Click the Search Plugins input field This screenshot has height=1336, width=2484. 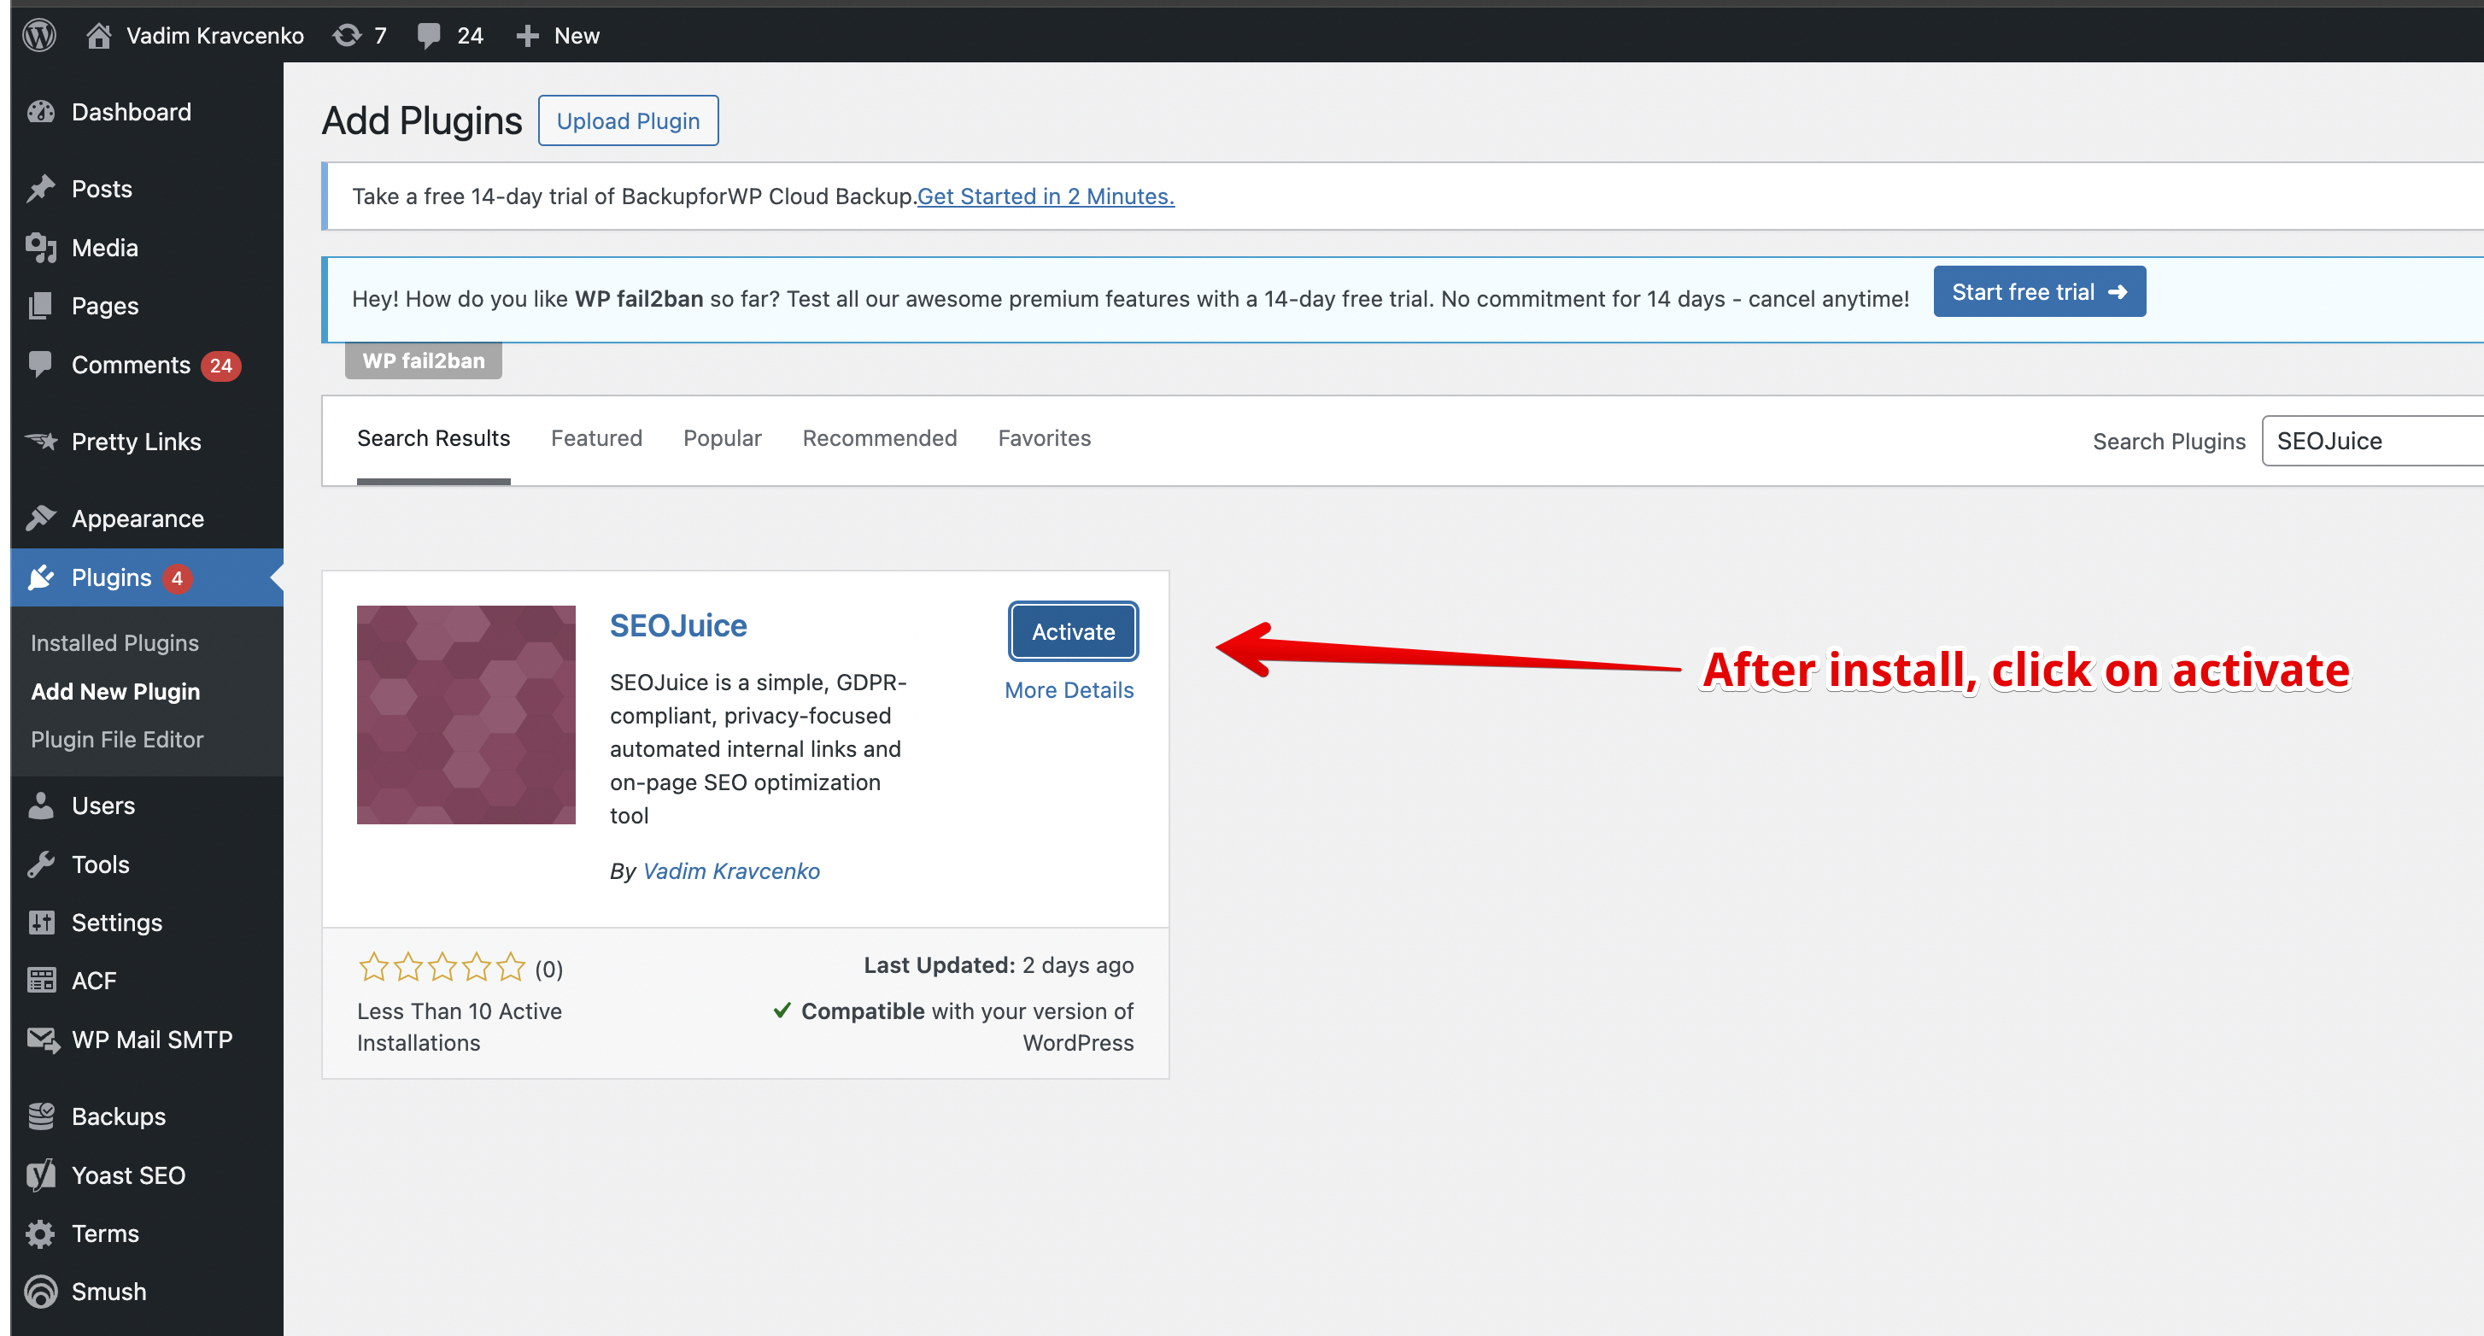click(2372, 441)
